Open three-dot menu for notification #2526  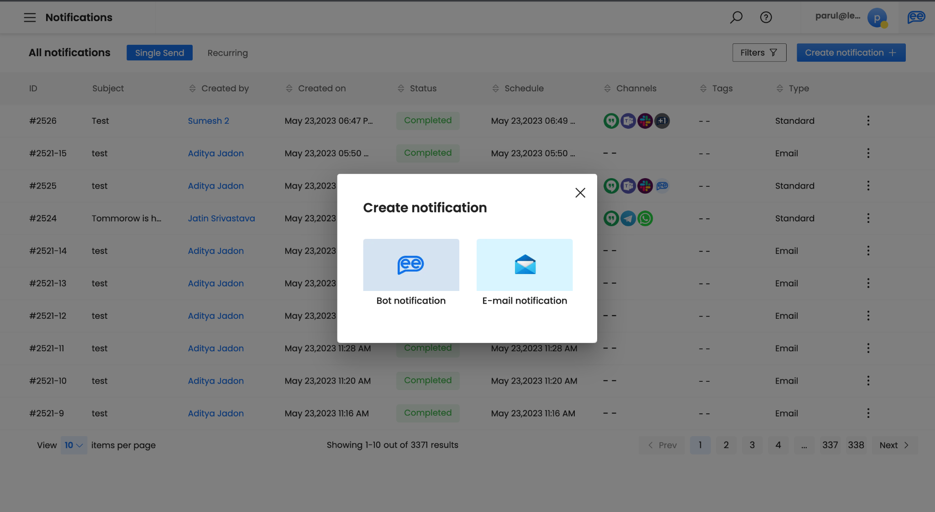tap(868, 121)
